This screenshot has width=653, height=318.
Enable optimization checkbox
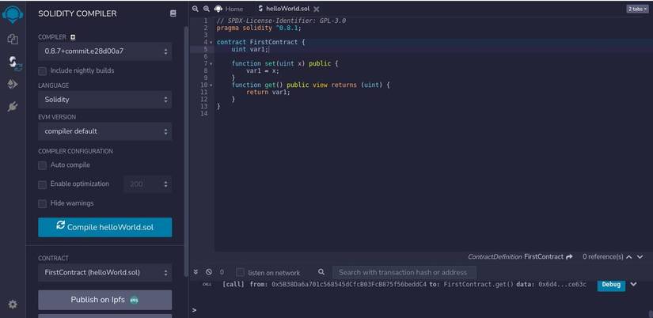coord(42,184)
